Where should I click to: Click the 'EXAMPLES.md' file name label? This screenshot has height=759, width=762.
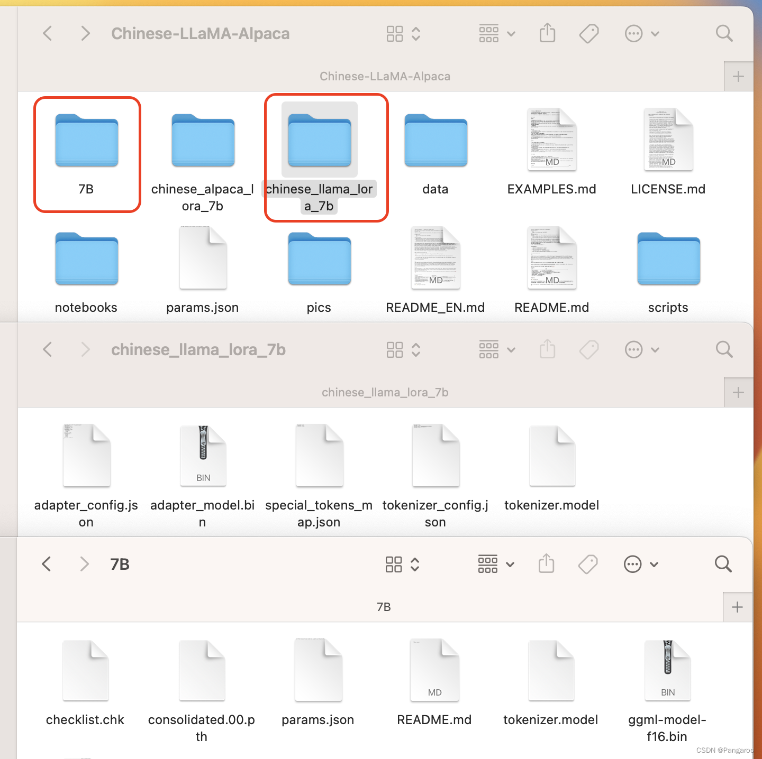pos(552,189)
